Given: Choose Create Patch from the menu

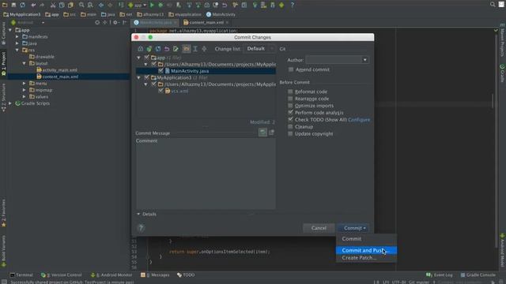Looking at the screenshot, I should 366,258.
